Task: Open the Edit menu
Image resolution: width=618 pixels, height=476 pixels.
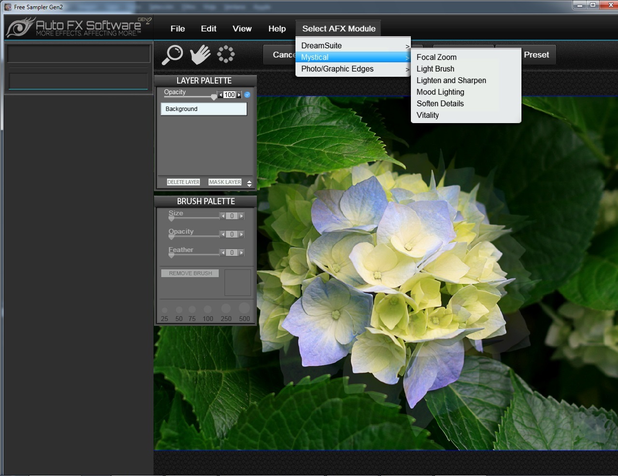Action: [x=209, y=28]
